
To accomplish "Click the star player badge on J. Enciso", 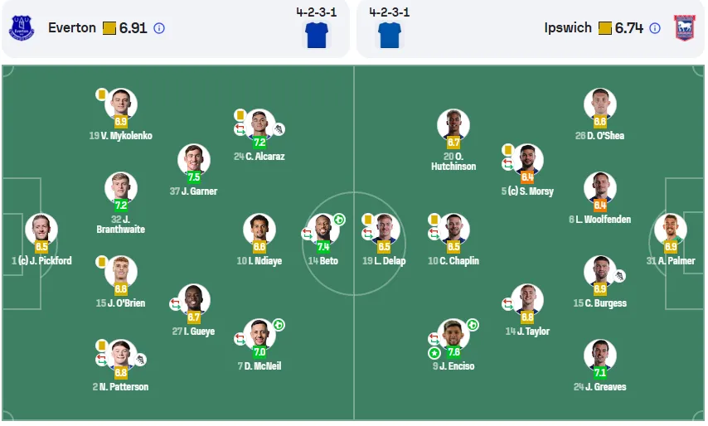I will [x=434, y=353].
